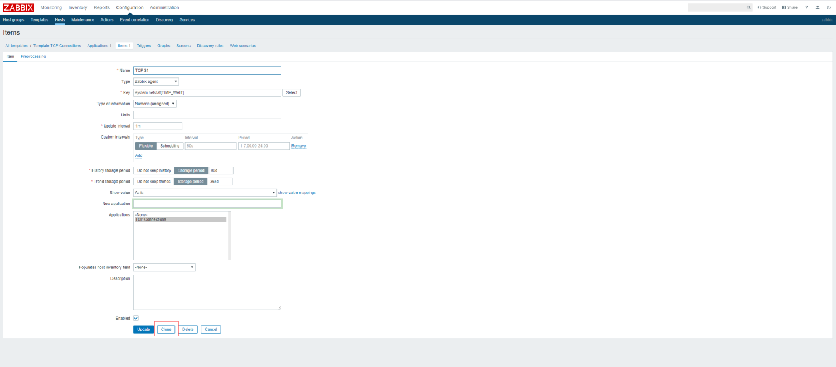Select Scheduling custom interval type

point(170,146)
